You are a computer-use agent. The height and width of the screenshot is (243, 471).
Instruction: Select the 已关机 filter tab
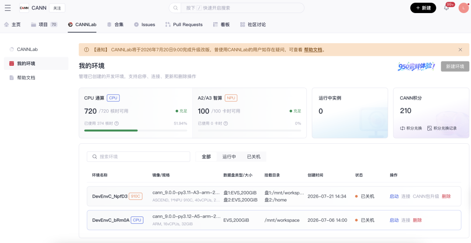(x=254, y=157)
